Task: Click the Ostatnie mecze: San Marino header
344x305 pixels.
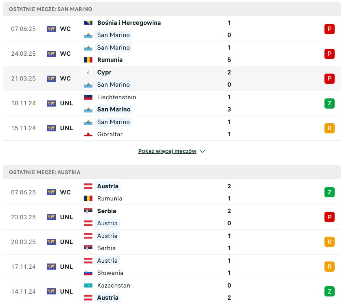Action: point(172,9)
